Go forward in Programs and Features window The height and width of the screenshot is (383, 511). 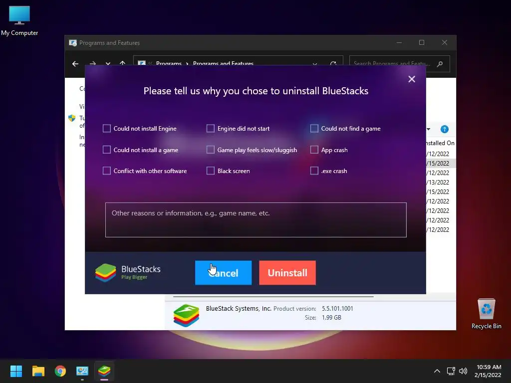click(x=93, y=63)
